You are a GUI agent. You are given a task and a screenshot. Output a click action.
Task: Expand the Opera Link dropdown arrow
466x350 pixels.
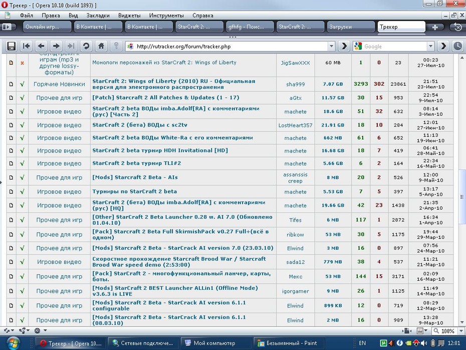click(x=12, y=330)
